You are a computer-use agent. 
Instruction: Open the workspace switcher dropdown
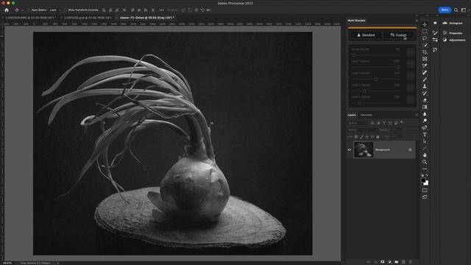464,10
